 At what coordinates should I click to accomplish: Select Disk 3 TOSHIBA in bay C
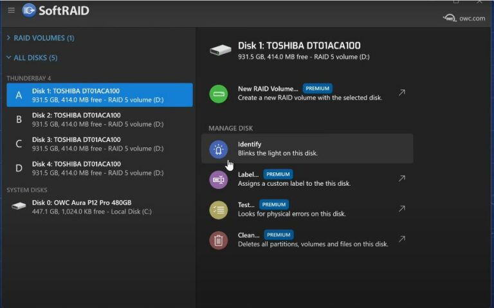[99, 144]
